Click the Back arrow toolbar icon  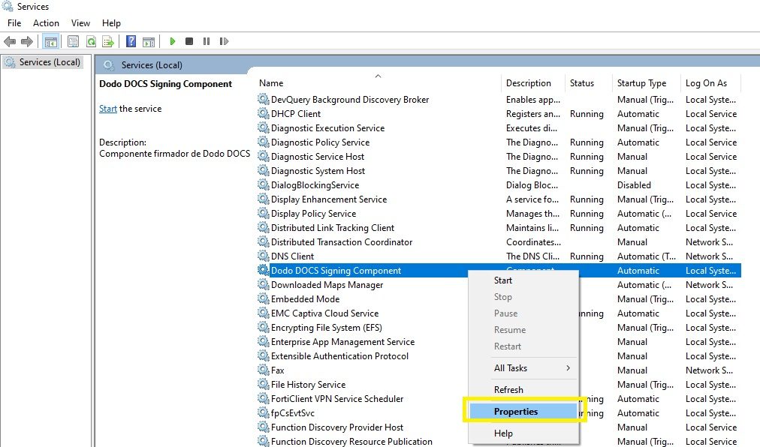[10, 42]
